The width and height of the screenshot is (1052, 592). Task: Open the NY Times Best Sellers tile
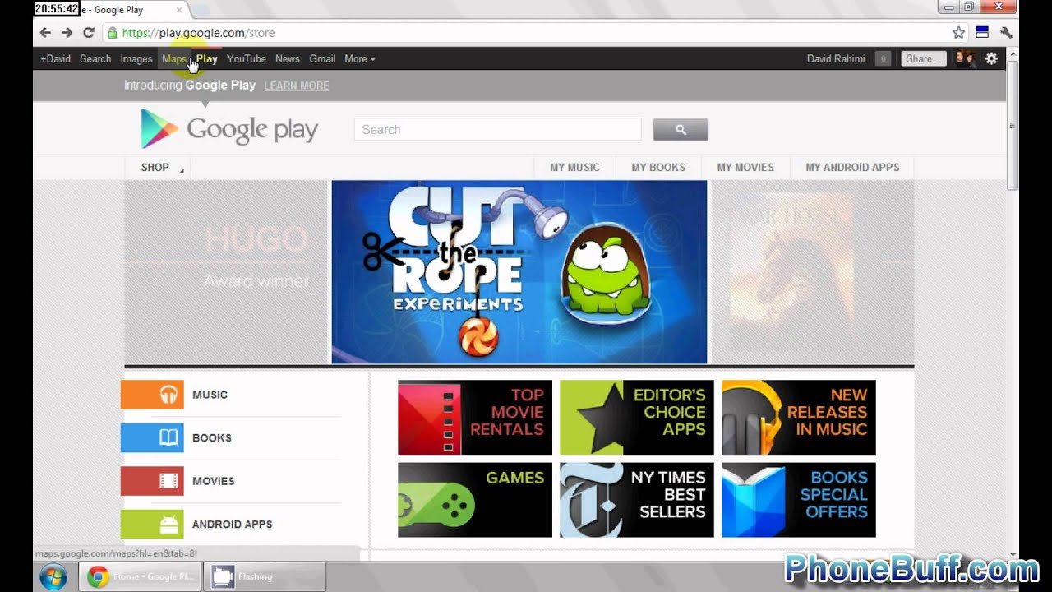click(x=637, y=500)
